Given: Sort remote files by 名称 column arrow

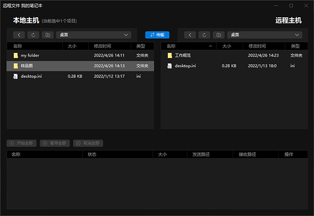Looking at the screenshot, I should [x=210, y=46].
